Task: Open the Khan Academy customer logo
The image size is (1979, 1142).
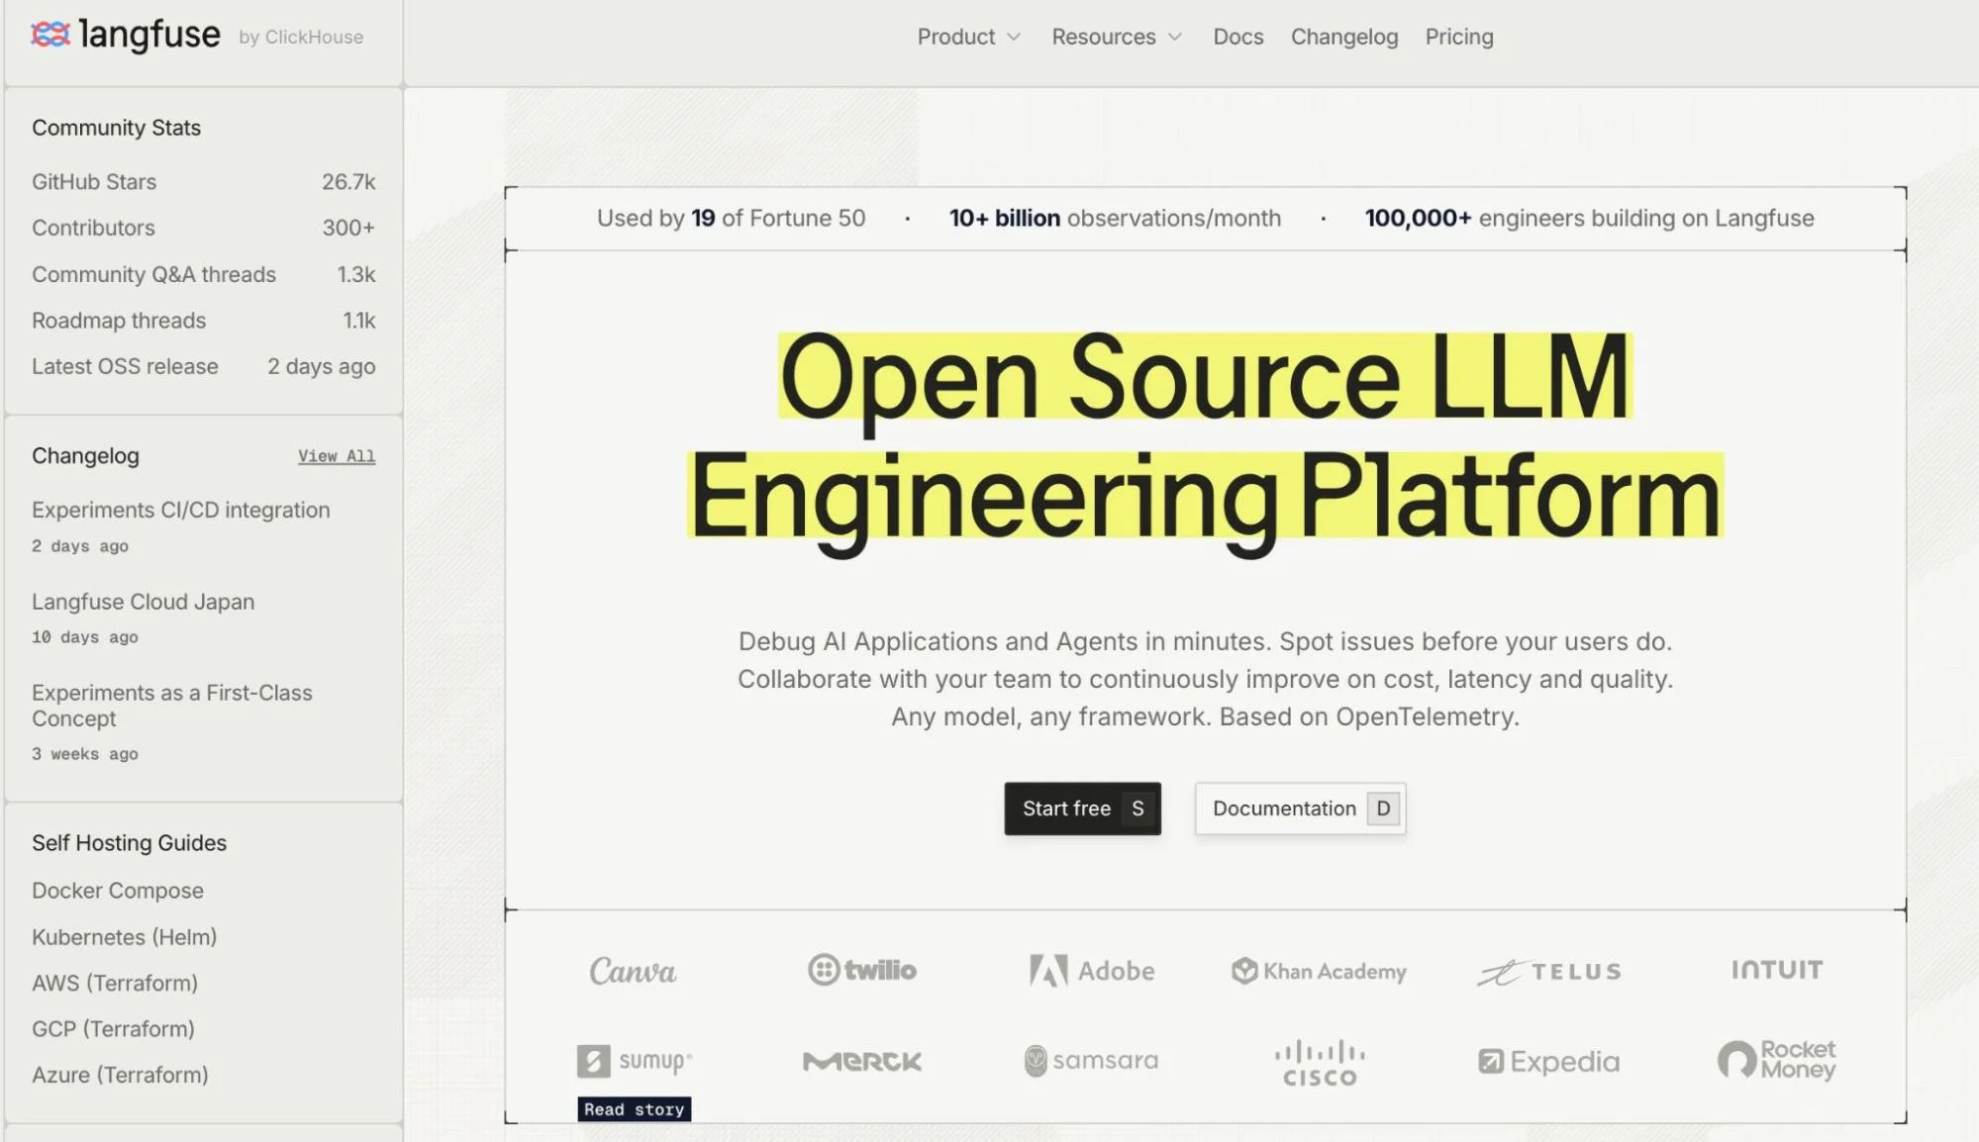Action: pos(1319,971)
